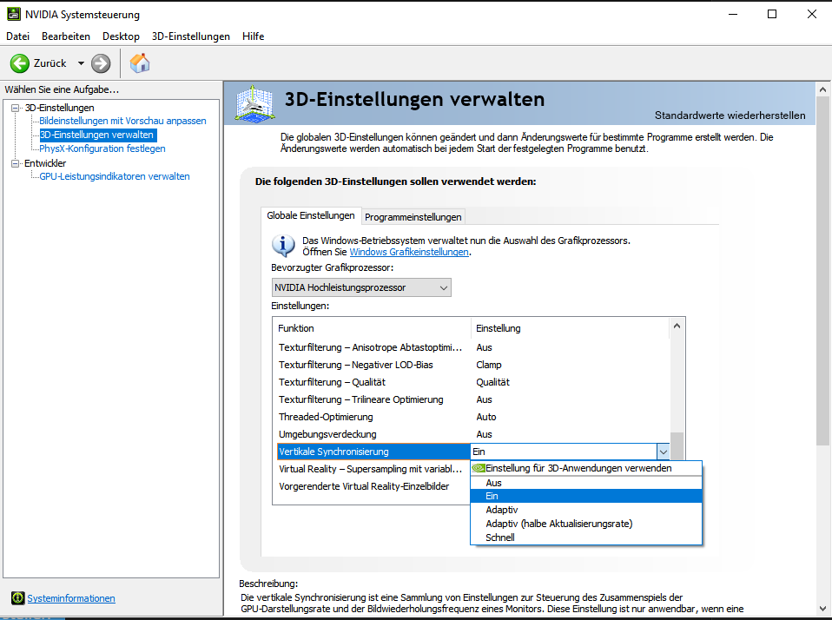Collapse the Entwickler tree node
The height and width of the screenshot is (620, 832).
[16, 163]
